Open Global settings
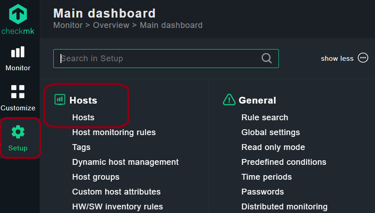Screen dimensions: 375x213 pyautogui.click(x=270, y=132)
